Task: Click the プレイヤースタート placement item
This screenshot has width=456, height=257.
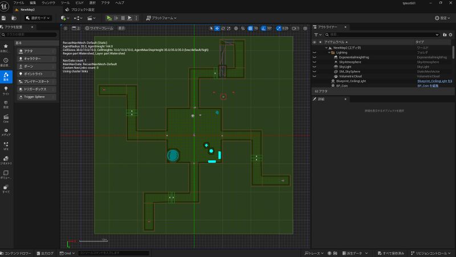Action: tap(36, 81)
